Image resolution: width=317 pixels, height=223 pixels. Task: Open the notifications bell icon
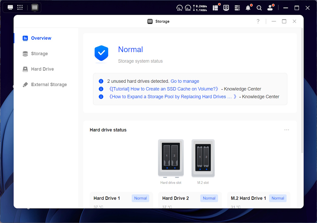[248, 8]
